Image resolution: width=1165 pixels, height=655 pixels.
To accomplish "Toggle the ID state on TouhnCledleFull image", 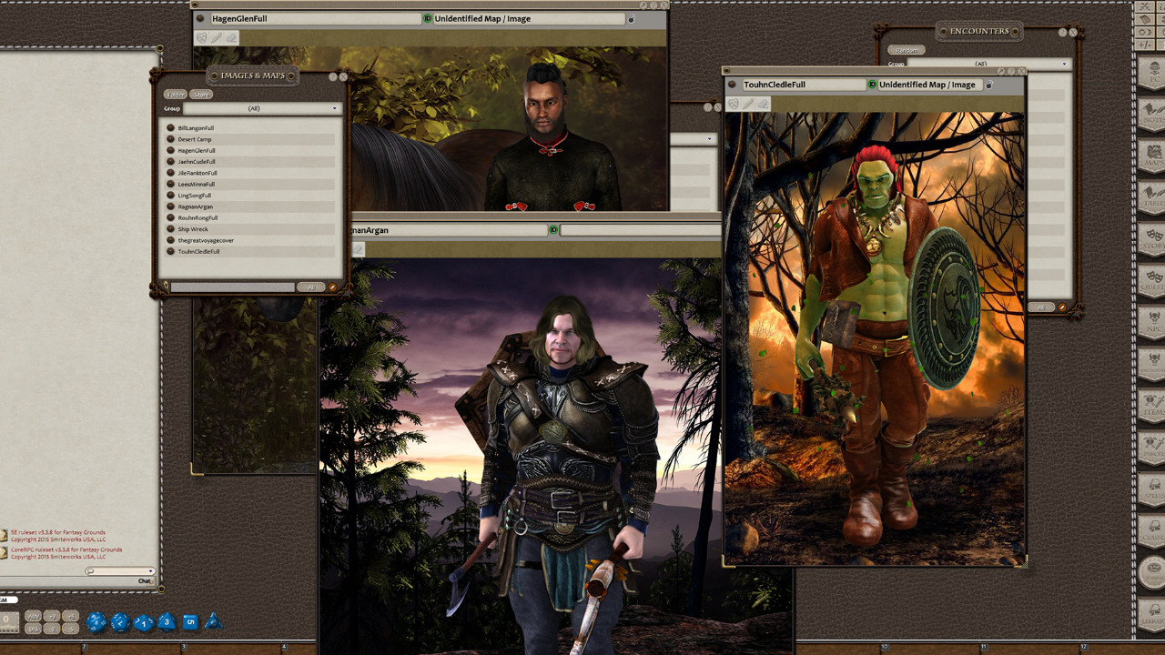I will coord(872,85).
